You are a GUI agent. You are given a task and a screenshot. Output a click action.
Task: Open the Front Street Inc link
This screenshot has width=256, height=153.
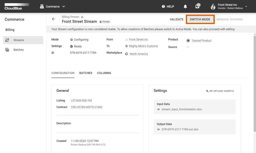coord(138,39)
